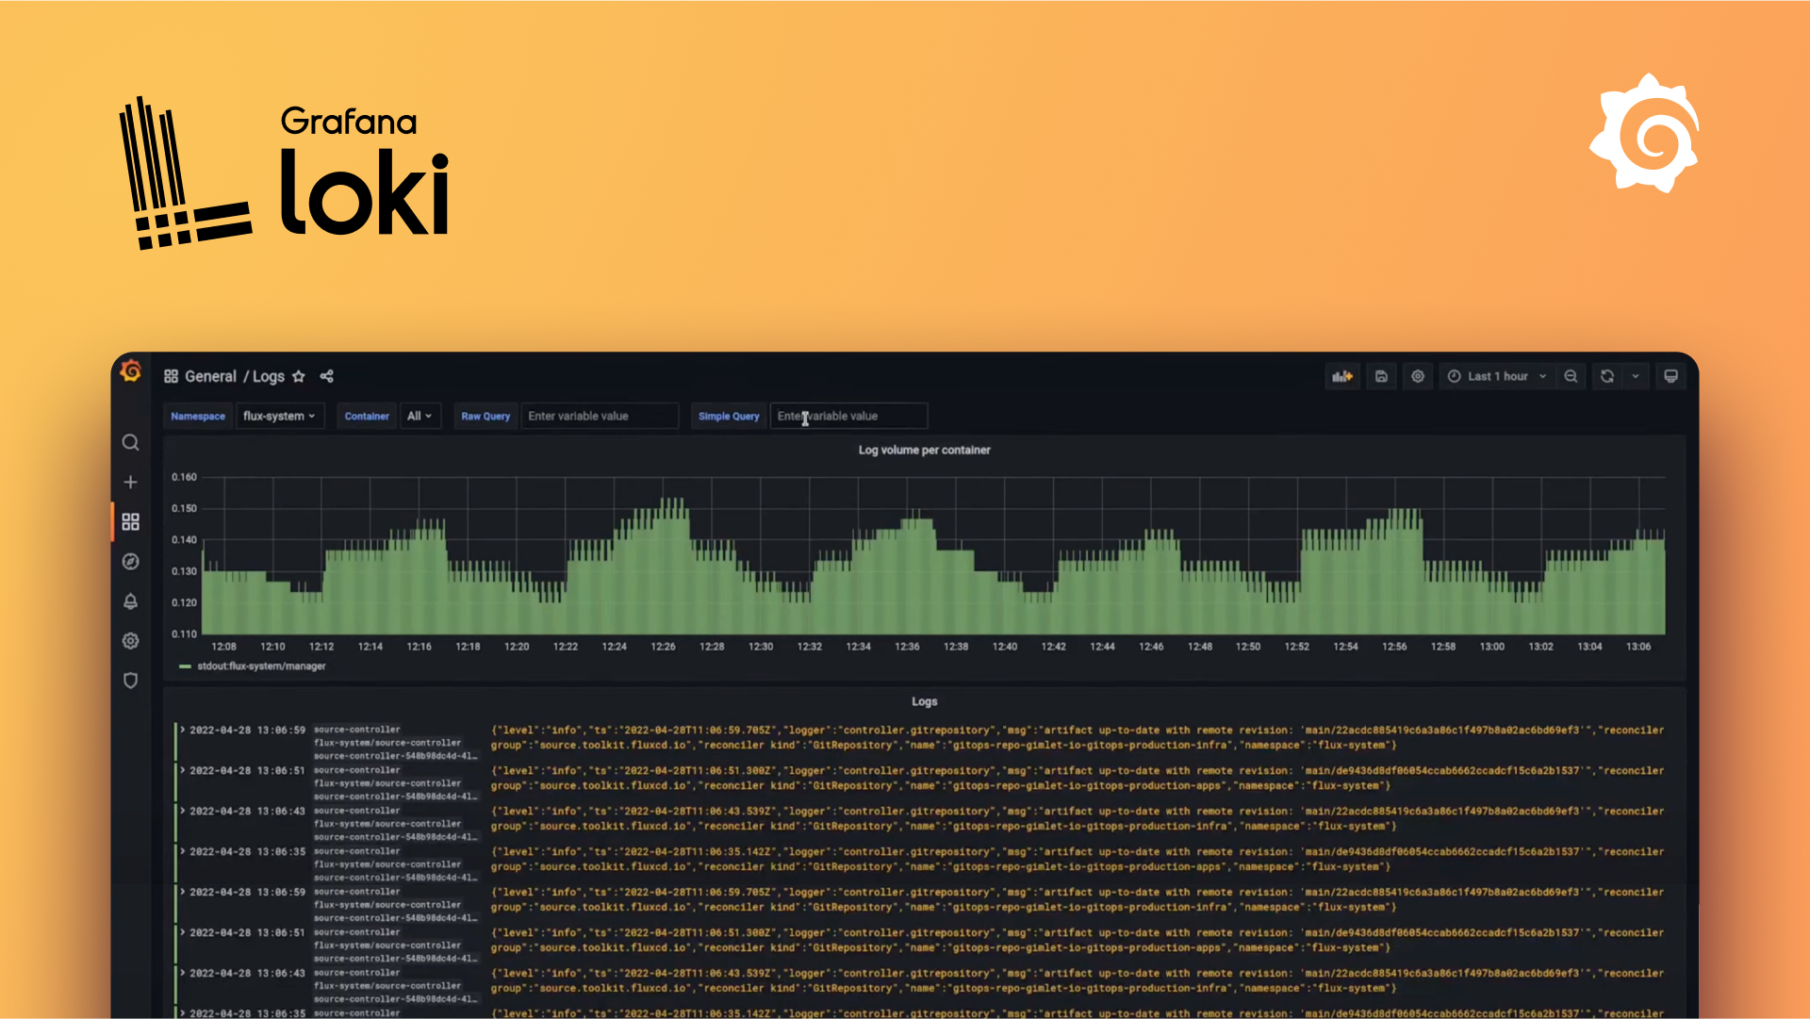Click the stdout:flux-system/manager legend entry
Screen dimensions: 1810x1019
261,666
